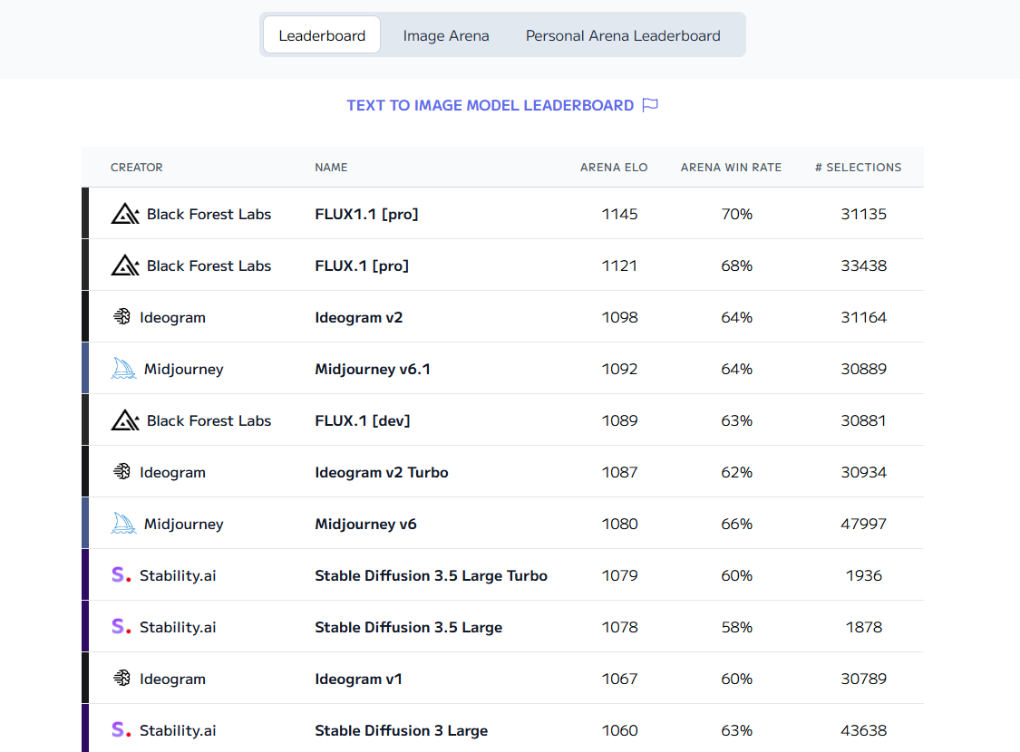Switch to the Image Arena tab
The height and width of the screenshot is (752, 1020).
coord(446,36)
